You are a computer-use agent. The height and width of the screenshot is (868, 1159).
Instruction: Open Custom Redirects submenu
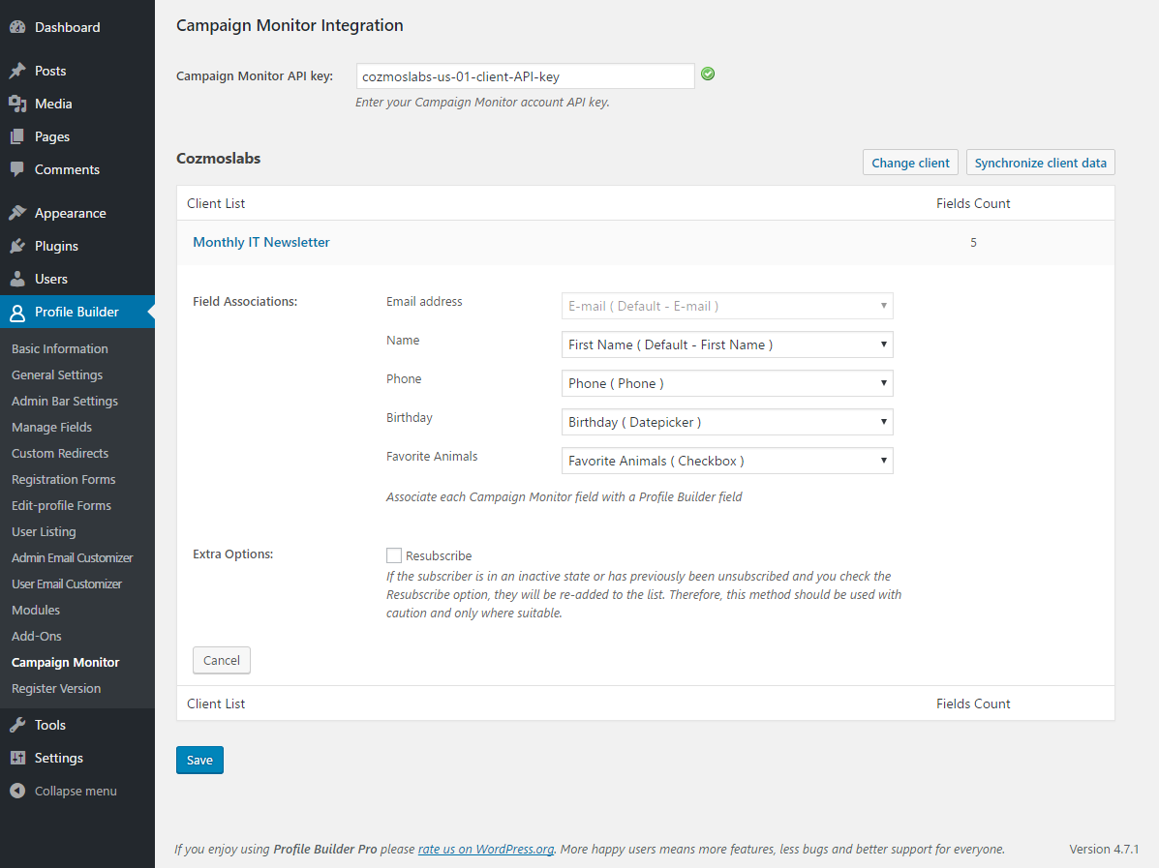coord(60,453)
